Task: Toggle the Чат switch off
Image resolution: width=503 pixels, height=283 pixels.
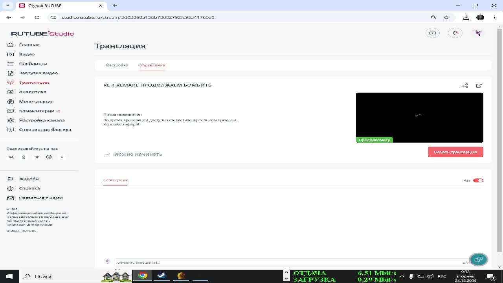Action: pos(478,180)
